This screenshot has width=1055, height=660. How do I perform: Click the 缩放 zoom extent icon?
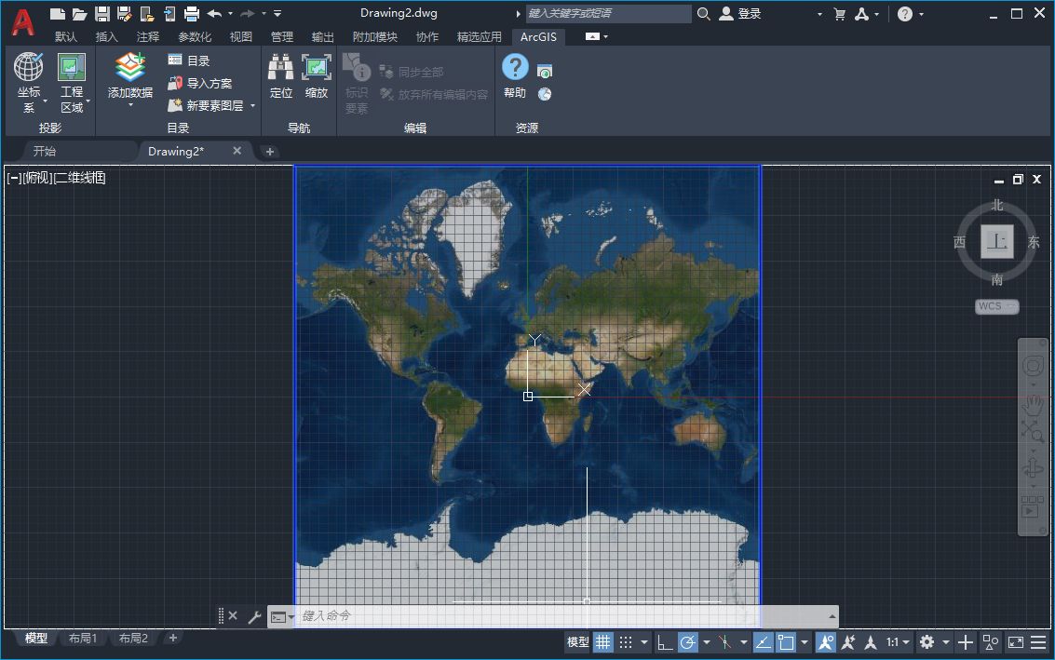point(317,68)
